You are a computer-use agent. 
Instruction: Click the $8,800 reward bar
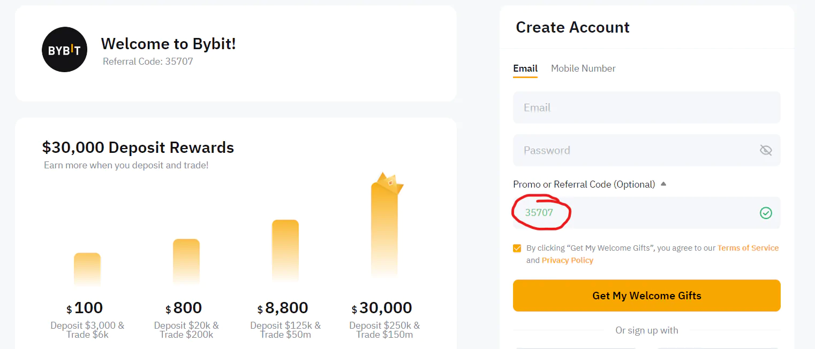285,251
